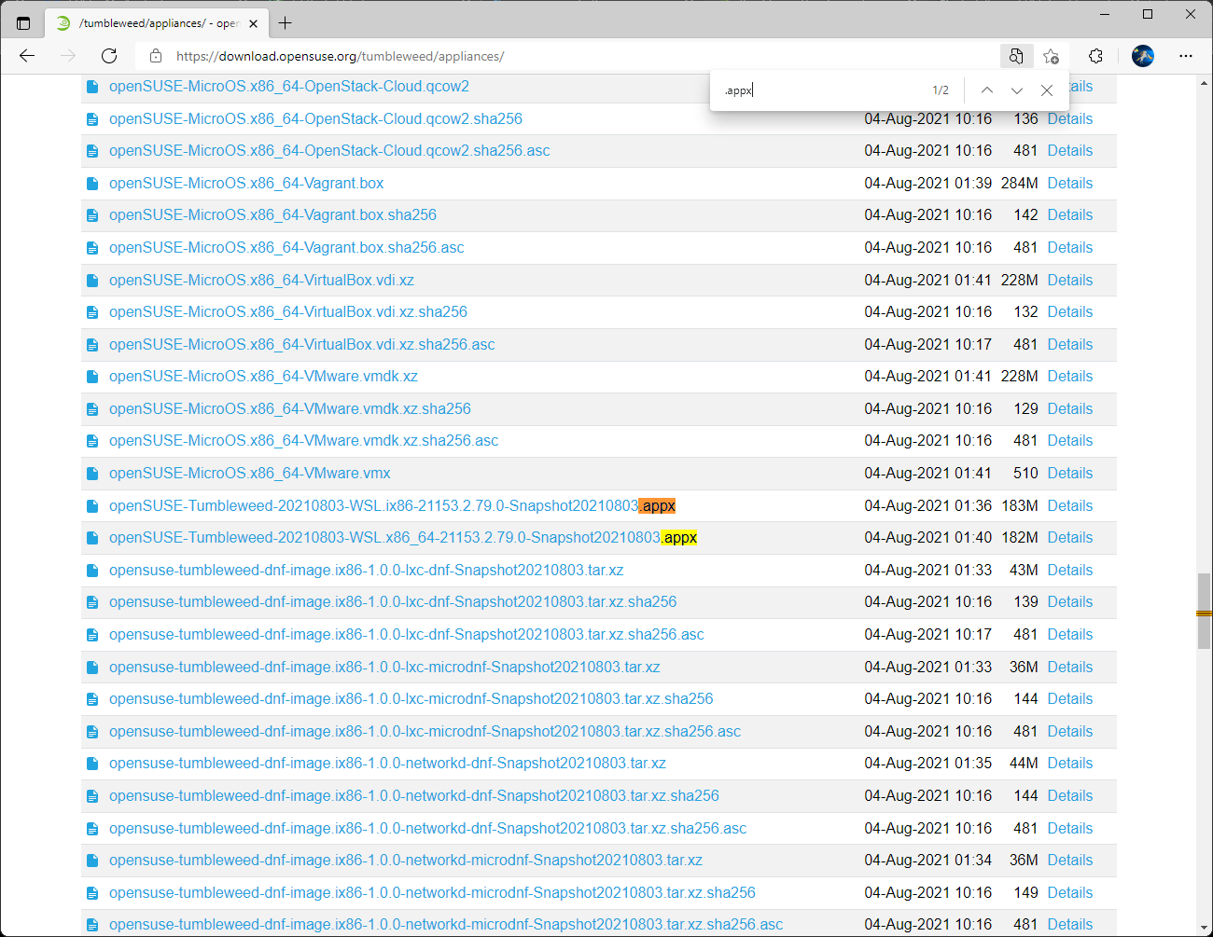Image resolution: width=1213 pixels, height=937 pixels.
Task: Open networkd-dnf Snapshot20210803.tar.xz link
Action: [387, 763]
